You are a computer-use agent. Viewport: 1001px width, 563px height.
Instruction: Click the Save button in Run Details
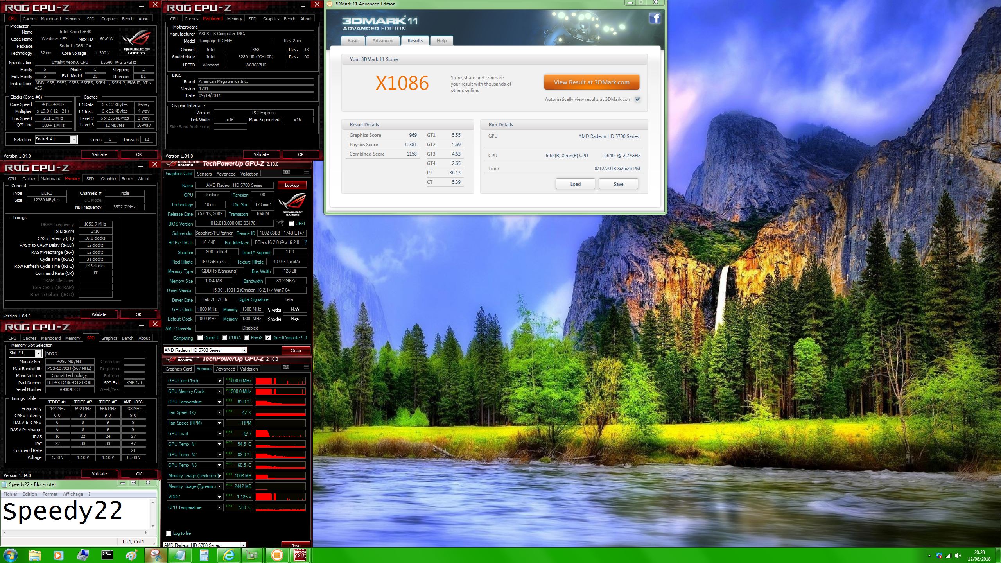point(618,184)
